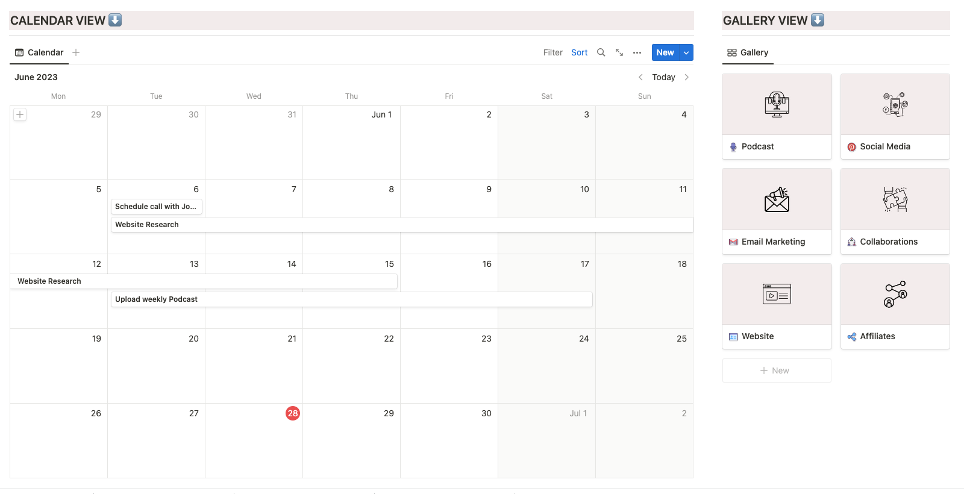This screenshot has height=494, width=964.
Task: Expand the New button dropdown arrow
Action: coord(686,52)
